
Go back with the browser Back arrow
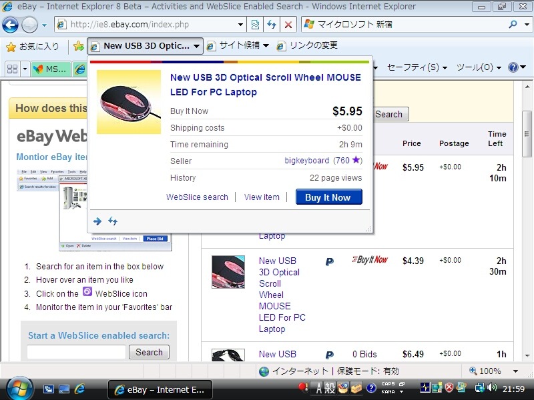(x=10, y=25)
